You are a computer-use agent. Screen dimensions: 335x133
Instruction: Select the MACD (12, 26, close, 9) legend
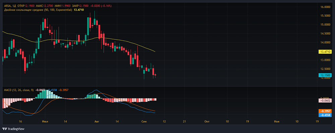coord(19,90)
